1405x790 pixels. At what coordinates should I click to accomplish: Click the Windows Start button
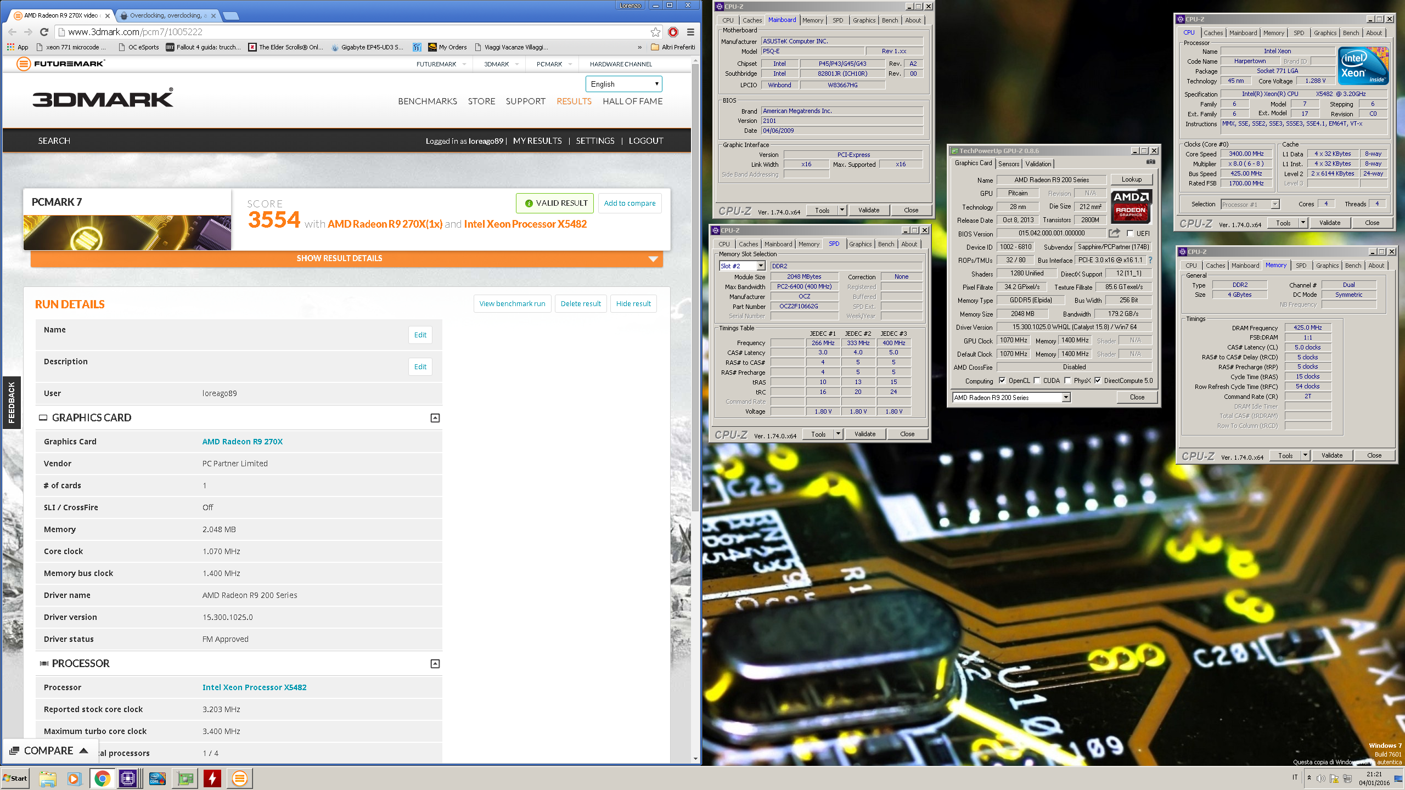click(15, 778)
